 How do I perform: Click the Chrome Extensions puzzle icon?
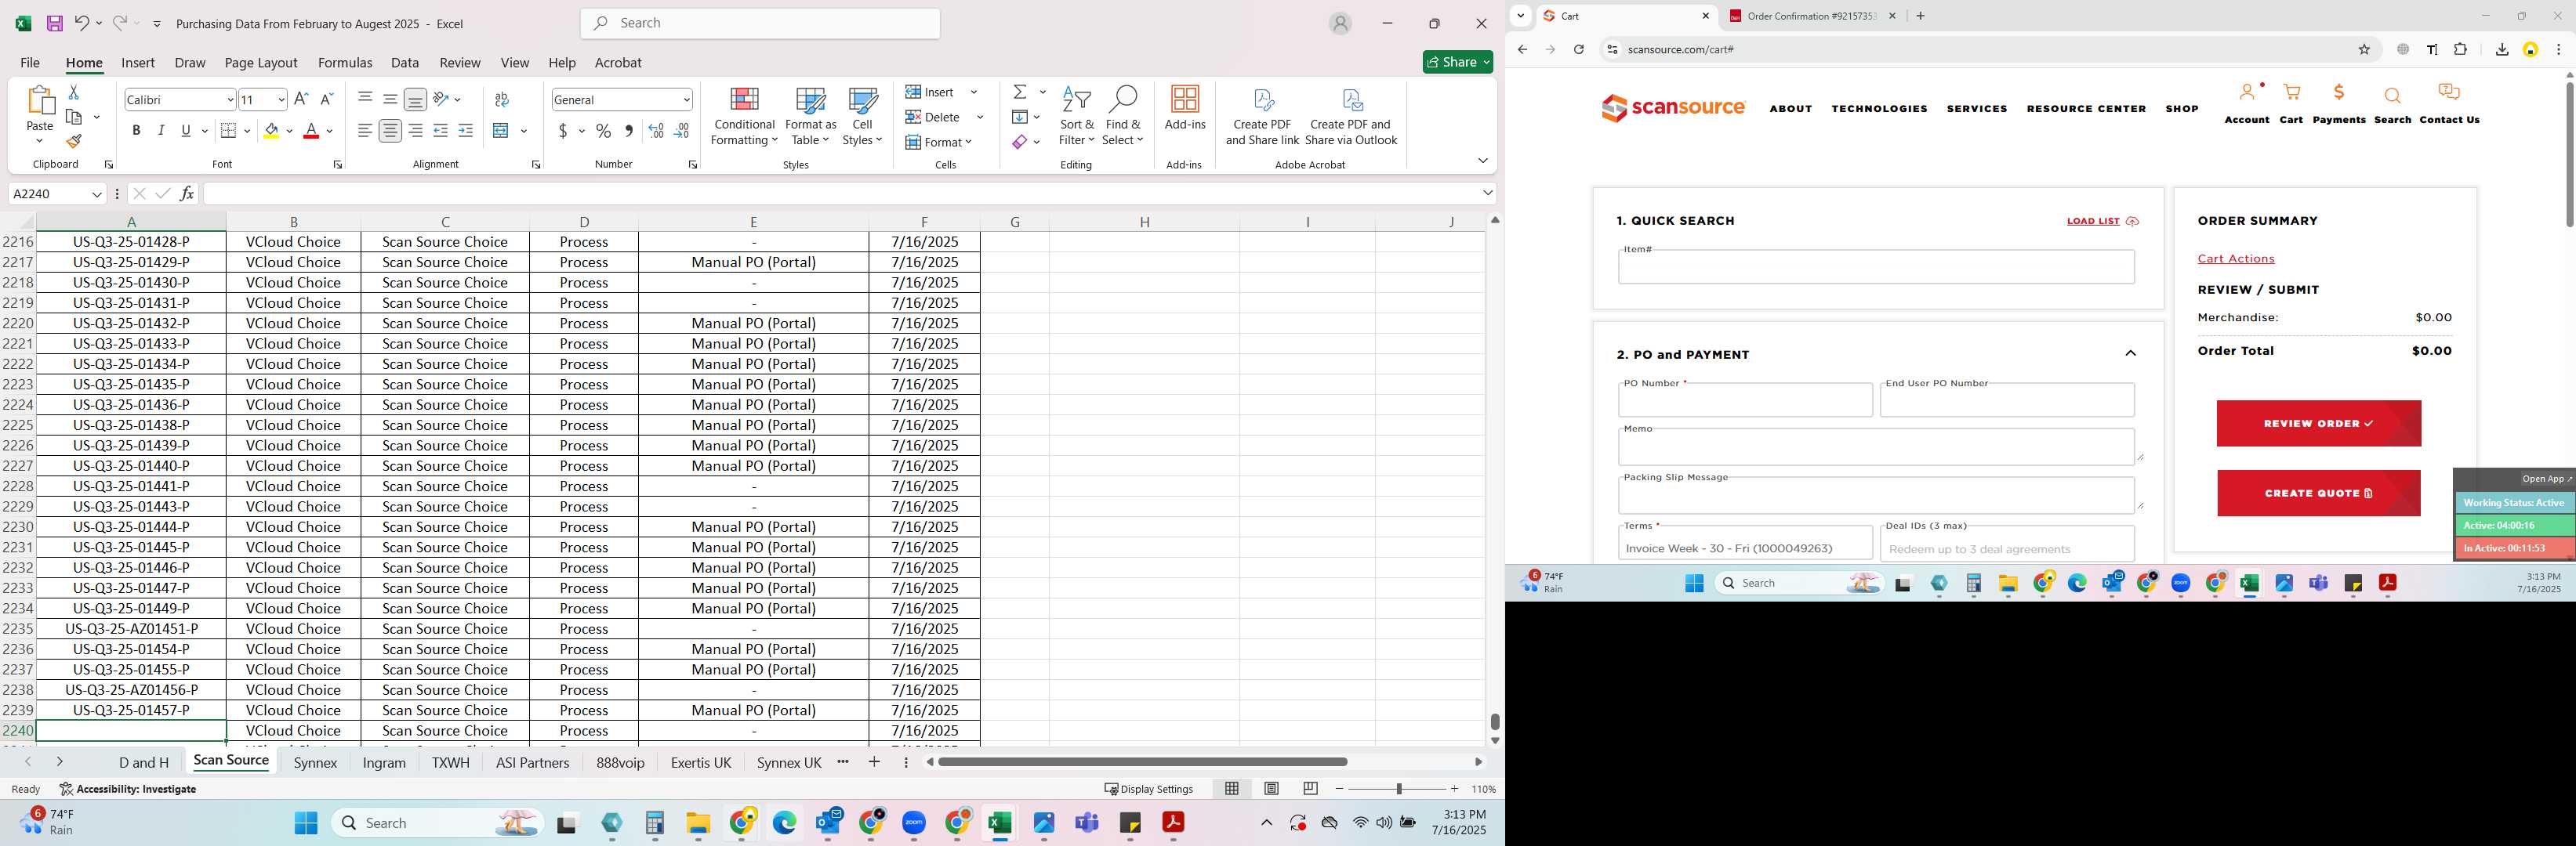tap(2461, 50)
